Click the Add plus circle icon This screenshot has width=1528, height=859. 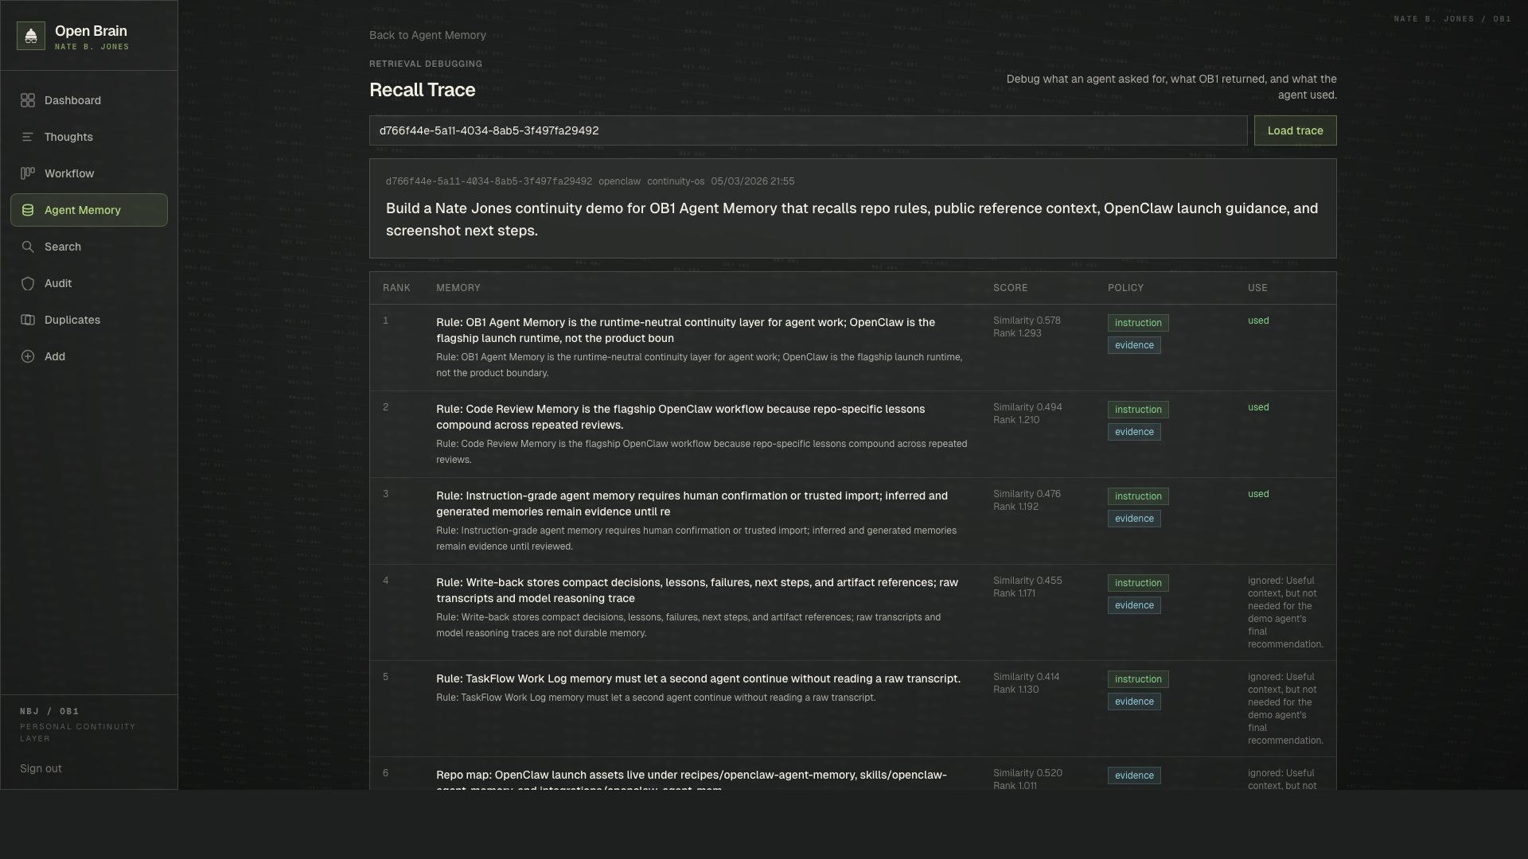tap(28, 356)
